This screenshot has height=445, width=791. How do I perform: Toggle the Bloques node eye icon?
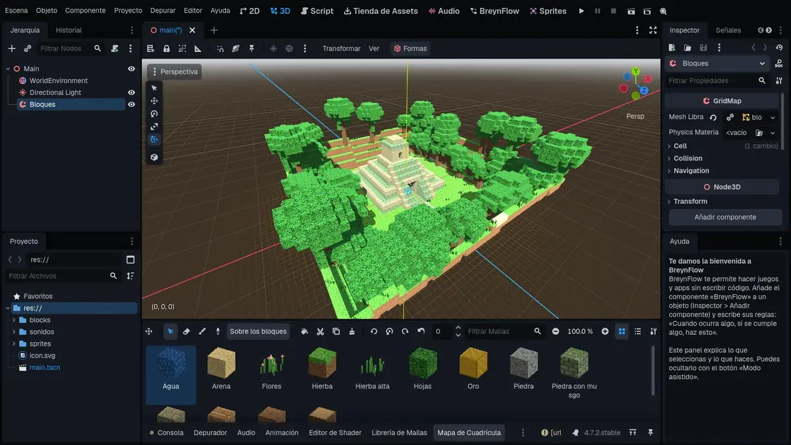[131, 104]
